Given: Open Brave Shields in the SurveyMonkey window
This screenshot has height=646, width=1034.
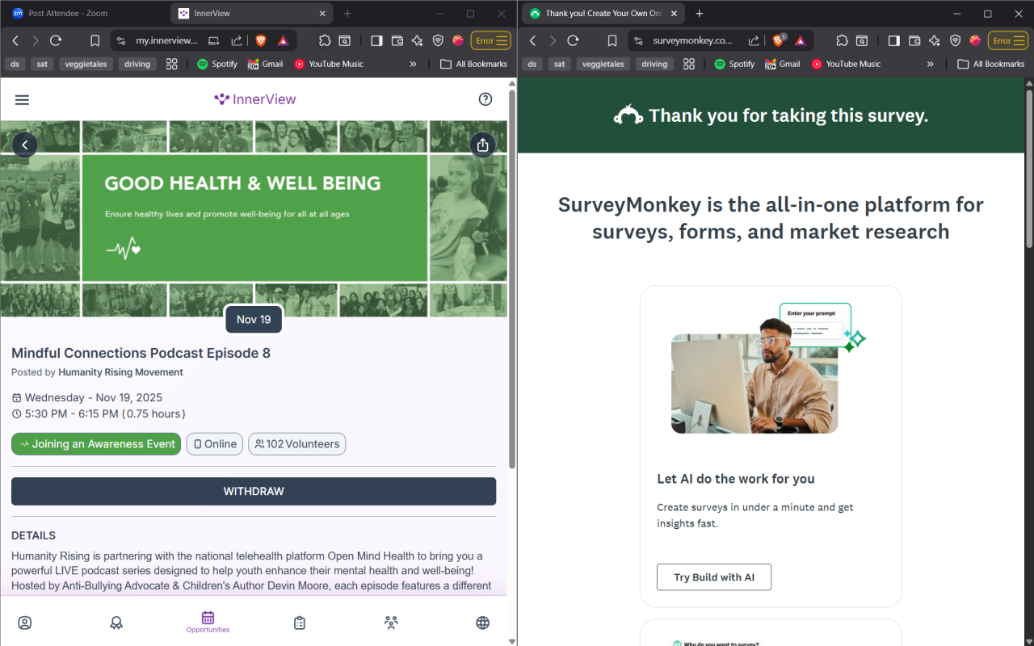Looking at the screenshot, I should 779,40.
